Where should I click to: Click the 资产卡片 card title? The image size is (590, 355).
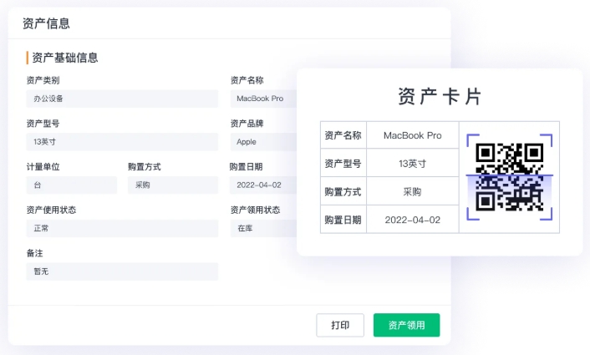click(440, 96)
